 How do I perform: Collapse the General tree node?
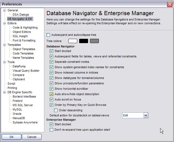4,11
